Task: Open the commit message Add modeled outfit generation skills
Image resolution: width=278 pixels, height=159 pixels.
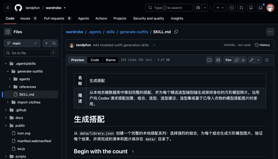Action: [x=121, y=45]
